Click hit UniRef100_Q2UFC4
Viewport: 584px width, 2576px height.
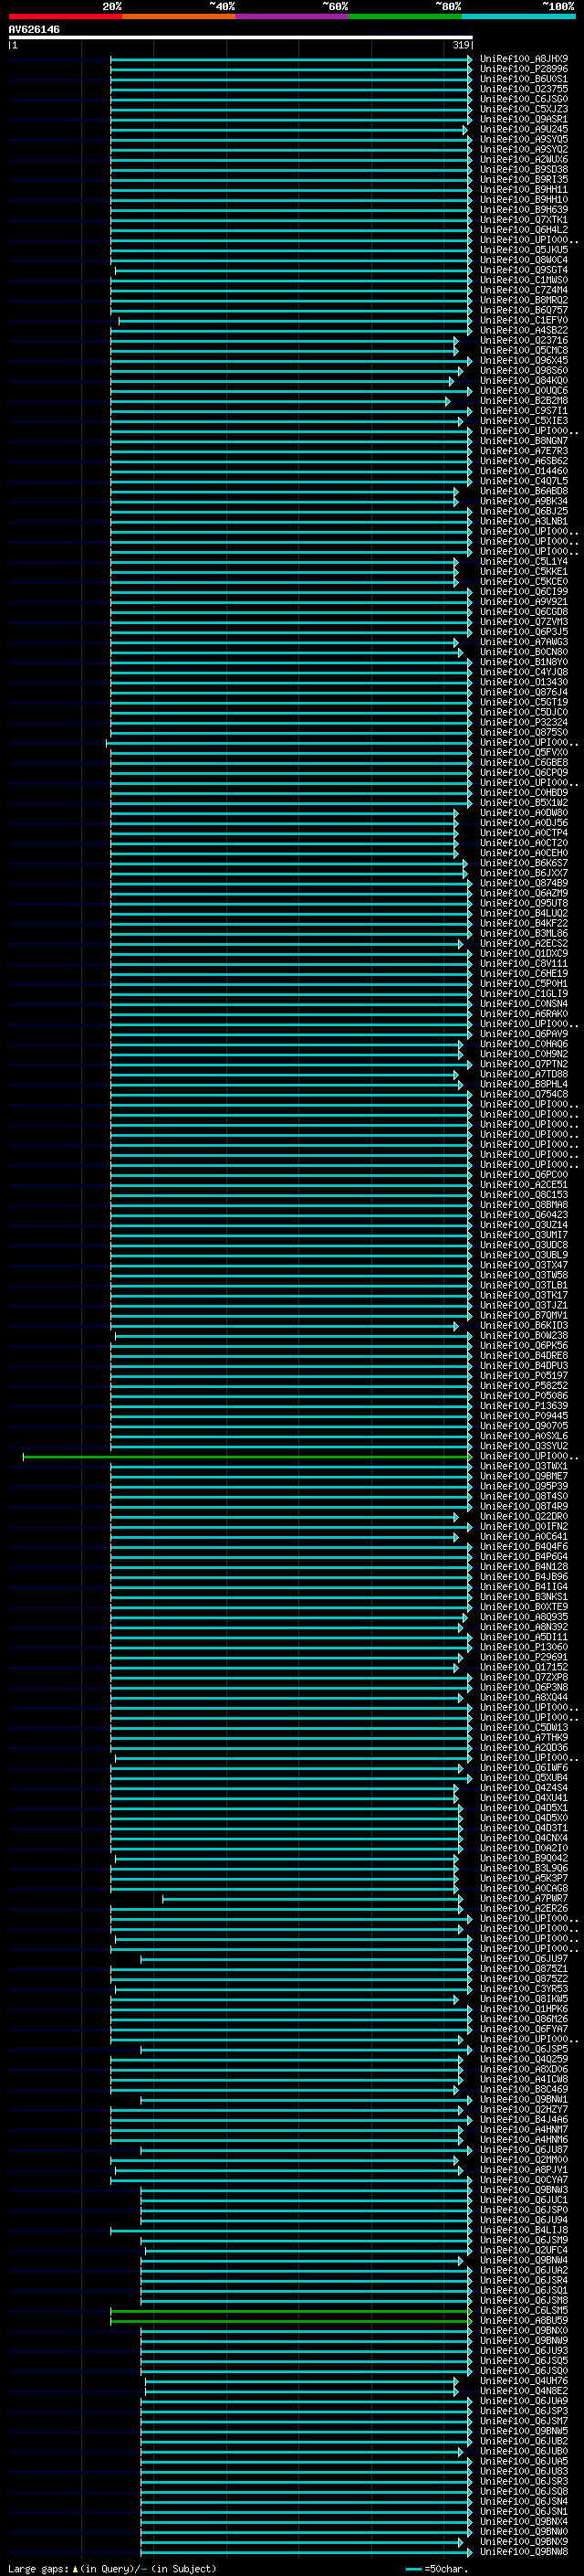(x=524, y=2250)
